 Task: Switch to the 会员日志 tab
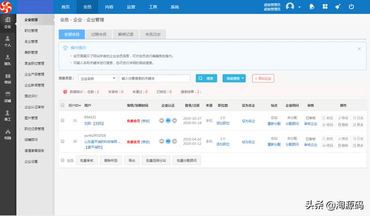pyautogui.click(x=153, y=34)
